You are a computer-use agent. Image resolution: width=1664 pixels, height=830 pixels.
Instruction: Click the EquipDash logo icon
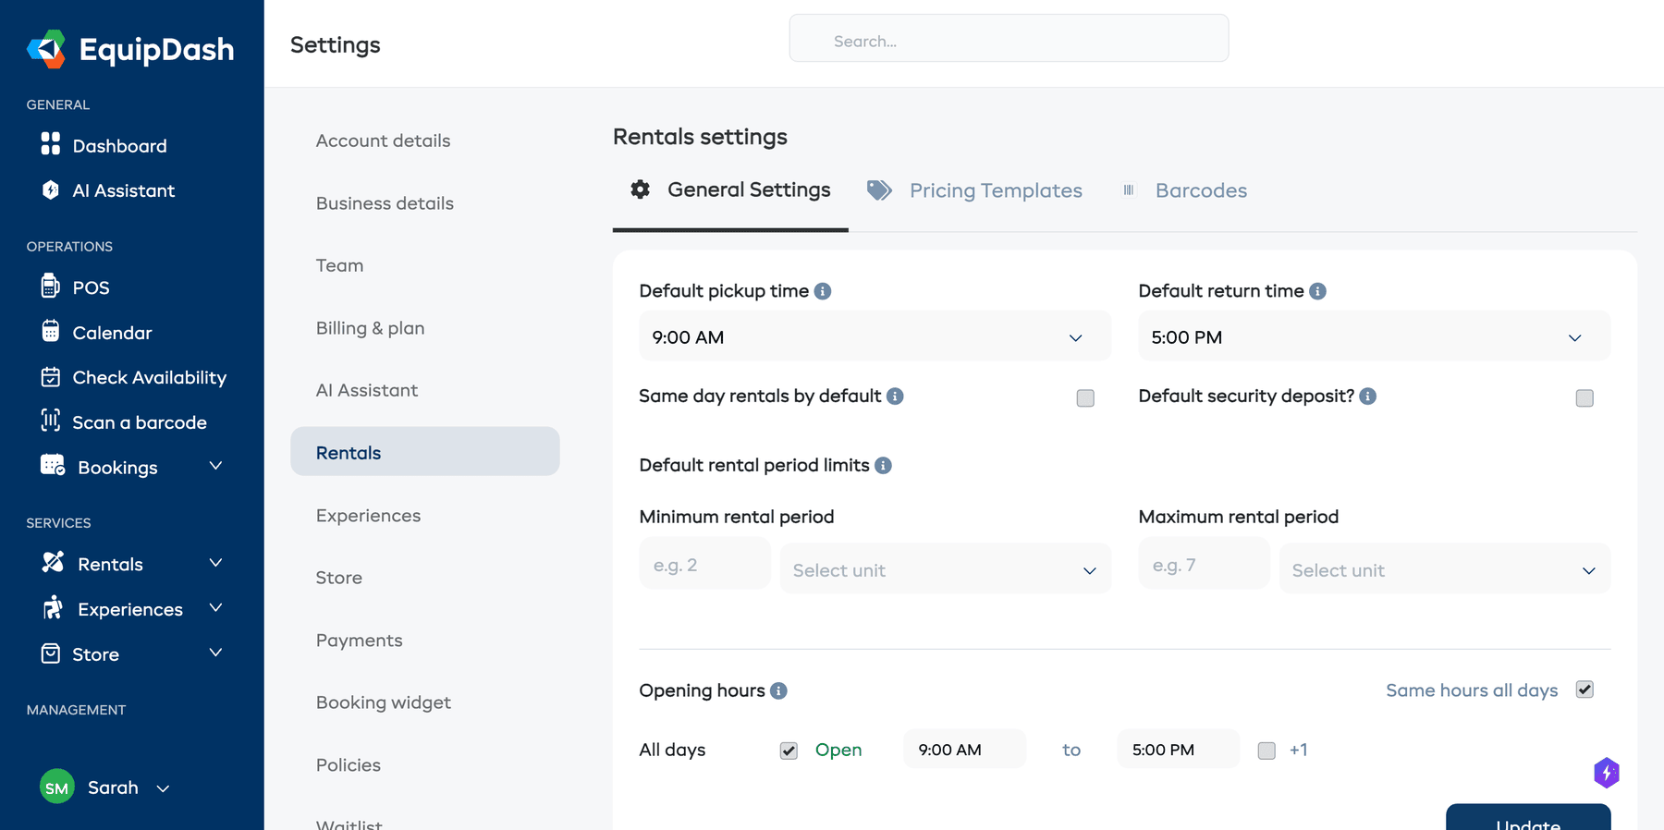click(x=46, y=49)
